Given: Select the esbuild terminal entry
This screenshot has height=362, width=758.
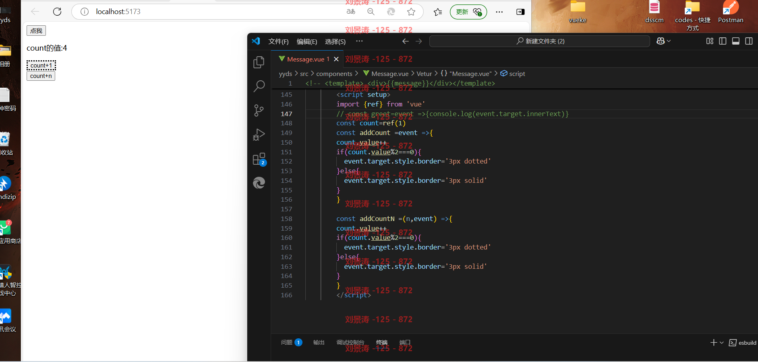Looking at the screenshot, I should pos(743,343).
